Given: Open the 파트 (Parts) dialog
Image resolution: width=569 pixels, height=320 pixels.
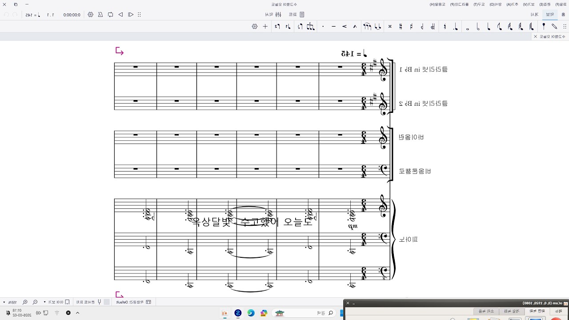Looking at the screenshot, I should 296,15.
